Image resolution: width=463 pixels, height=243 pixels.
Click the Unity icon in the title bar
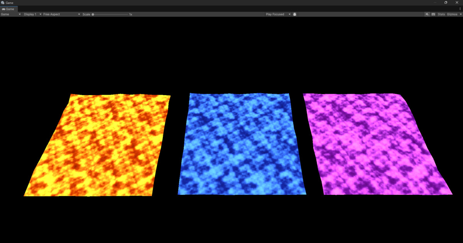click(3, 3)
